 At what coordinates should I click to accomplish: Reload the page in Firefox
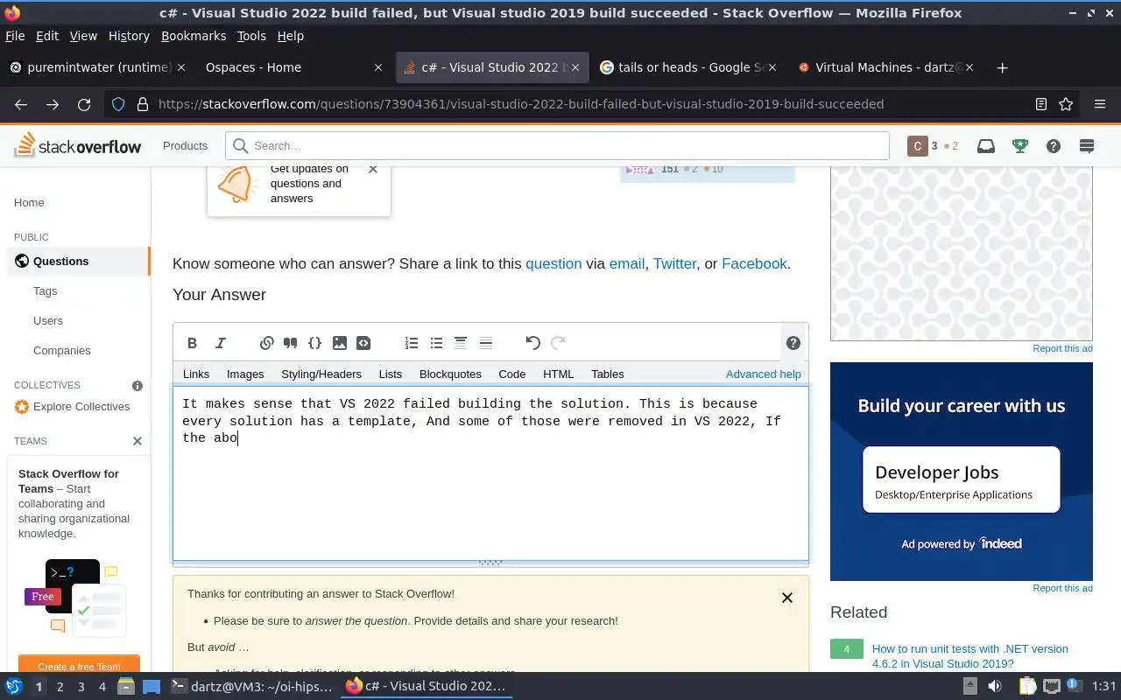[x=84, y=104]
